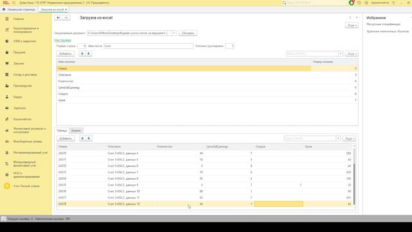Open the top Еще dropdown menu
Screen dimensions: 412x232
351,25
